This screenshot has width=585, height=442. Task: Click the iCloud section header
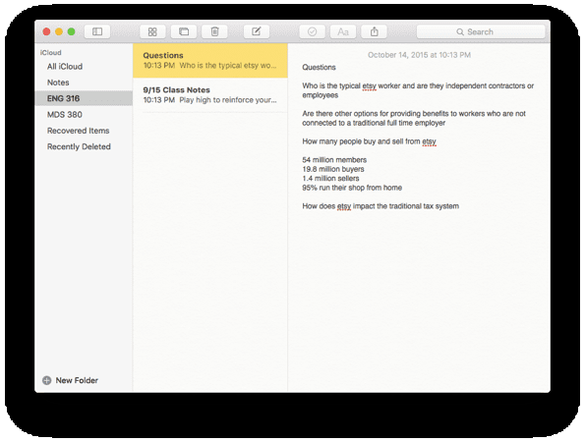(x=51, y=52)
